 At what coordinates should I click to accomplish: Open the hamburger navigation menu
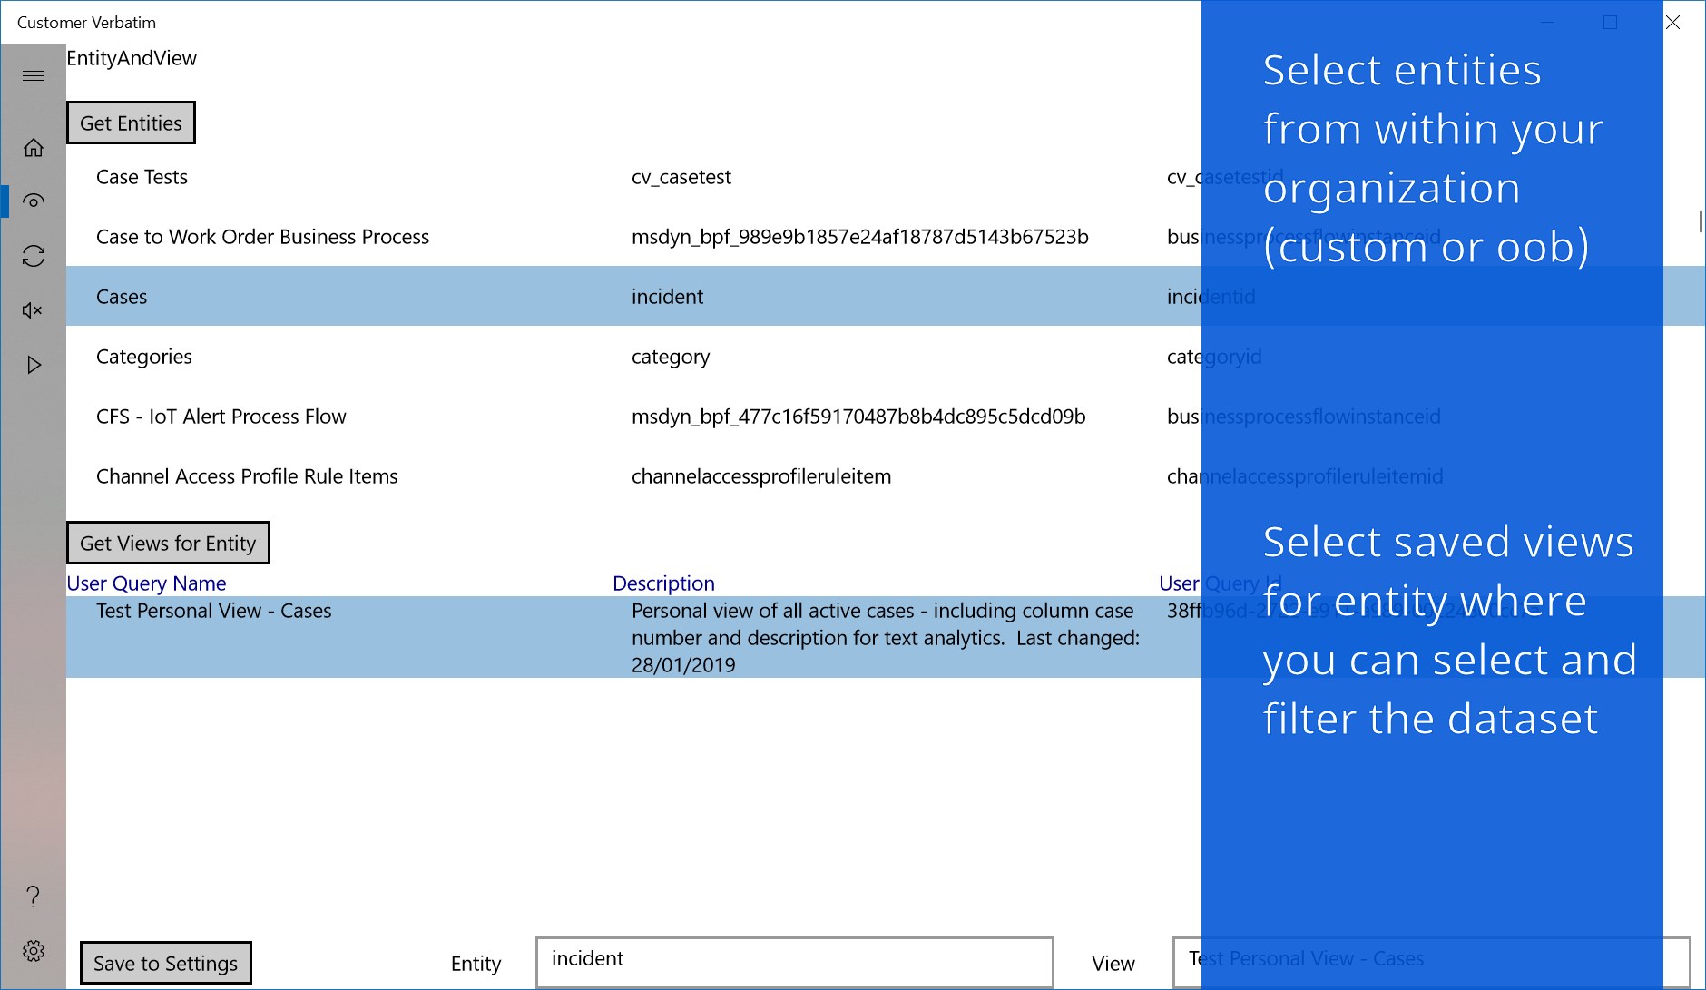point(34,75)
